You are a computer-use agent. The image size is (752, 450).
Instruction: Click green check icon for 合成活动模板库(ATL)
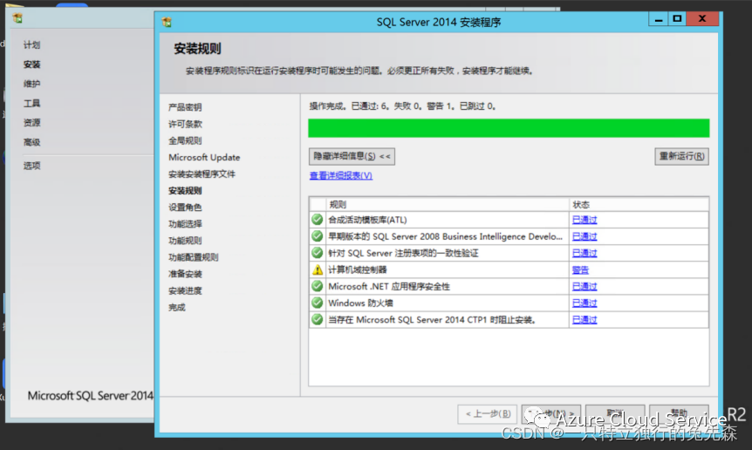coord(317,220)
